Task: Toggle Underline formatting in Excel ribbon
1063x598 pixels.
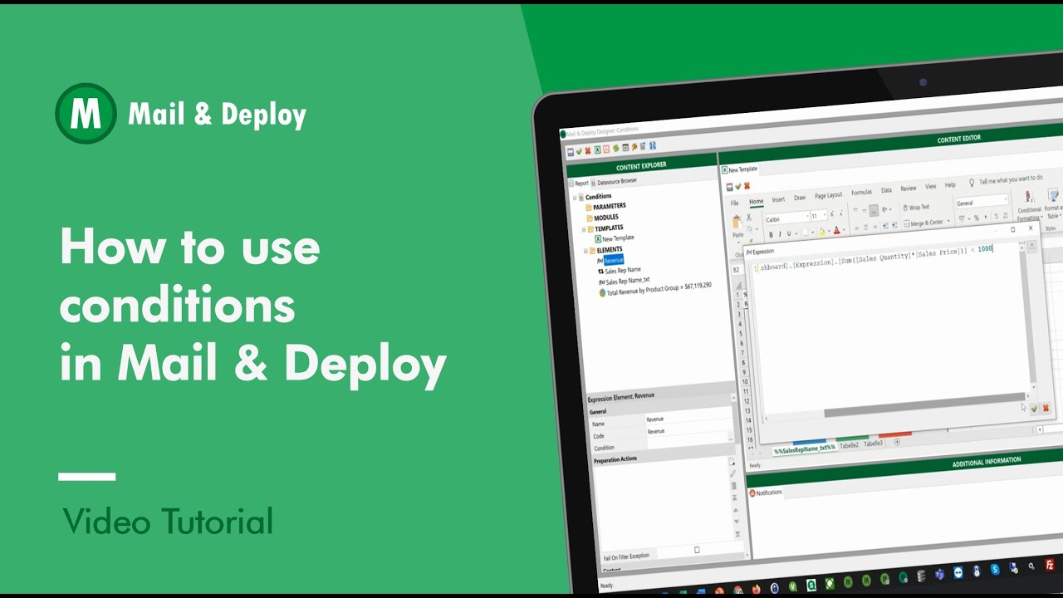Action: tap(789, 233)
